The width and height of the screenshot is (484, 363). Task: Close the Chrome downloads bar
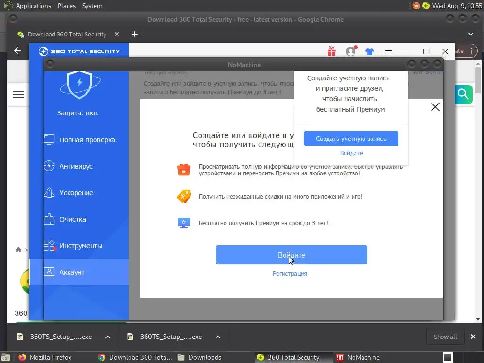[x=473, y=337]
